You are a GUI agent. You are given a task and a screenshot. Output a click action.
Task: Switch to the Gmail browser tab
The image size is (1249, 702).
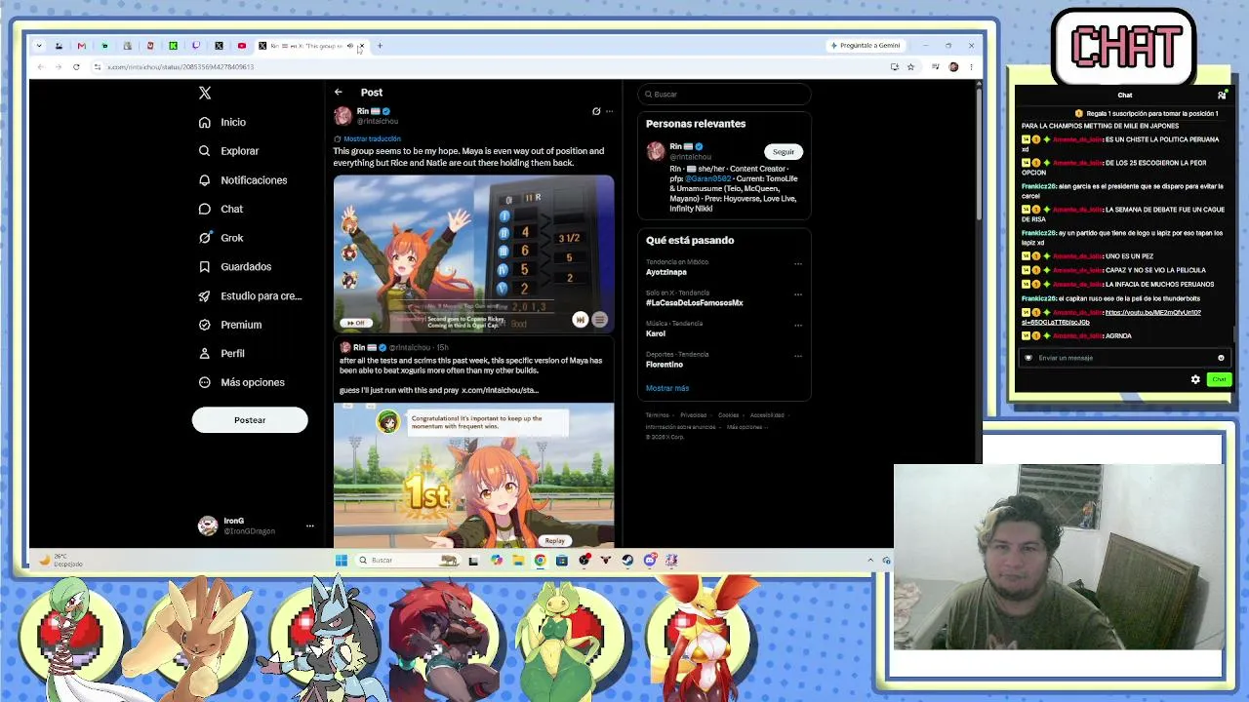pyautogui.click(x=82, y=46)
